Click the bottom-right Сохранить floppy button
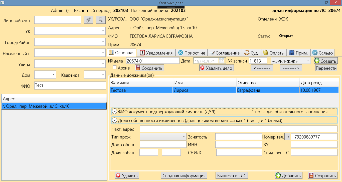 click(322, 175)
